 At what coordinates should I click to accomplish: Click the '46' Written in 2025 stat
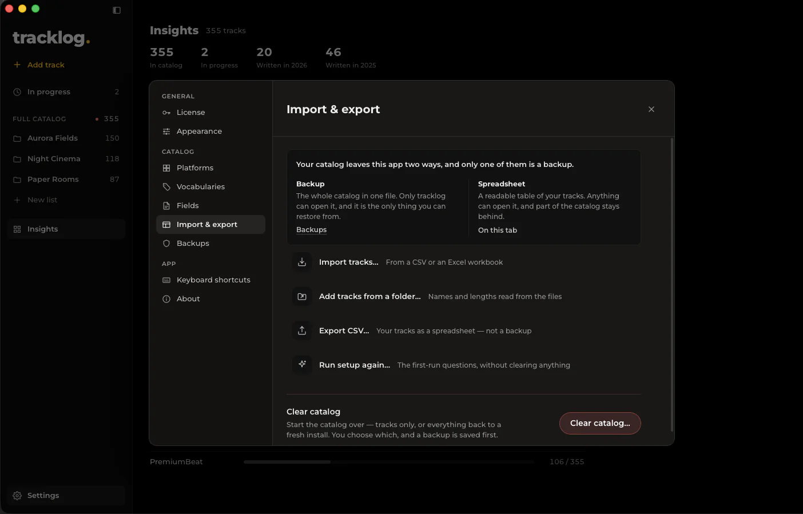[x=351, y=58]
